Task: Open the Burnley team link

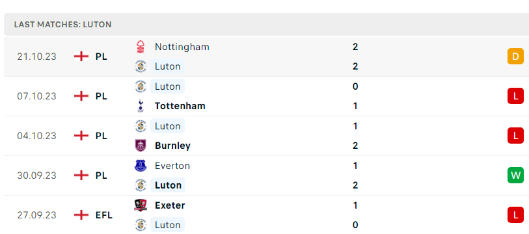Action: tap(172, 146)
